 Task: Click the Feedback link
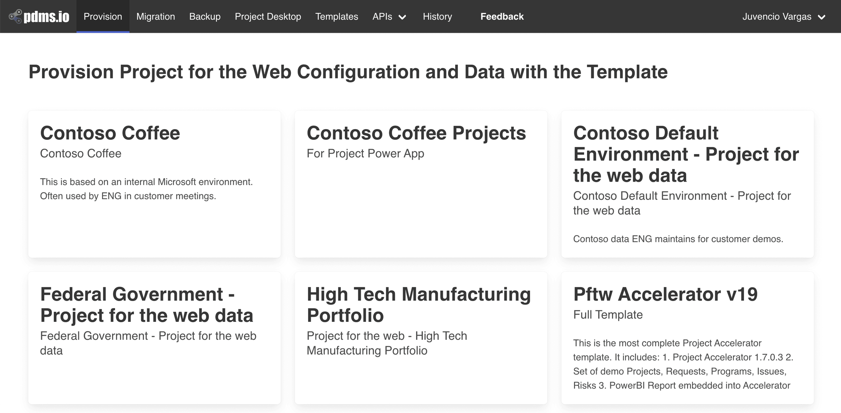click(502, 16)
